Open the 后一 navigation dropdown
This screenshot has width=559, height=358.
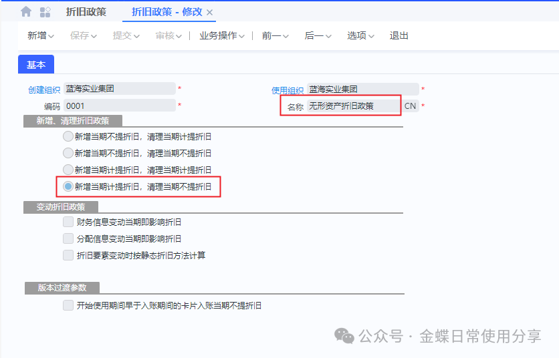coord(318,36)
